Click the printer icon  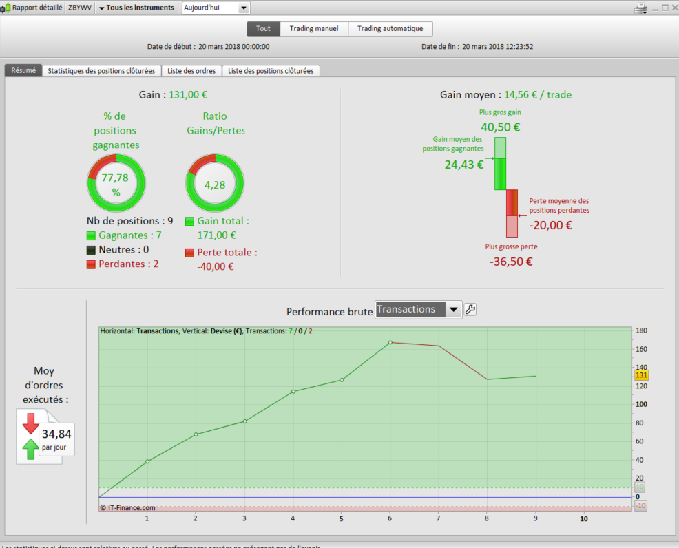640,8
